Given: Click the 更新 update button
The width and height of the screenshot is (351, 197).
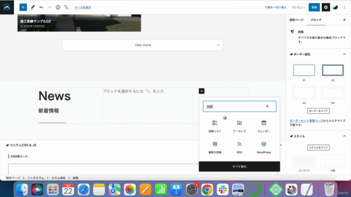Looking at the screenshot, I should (x=314, y=7).
